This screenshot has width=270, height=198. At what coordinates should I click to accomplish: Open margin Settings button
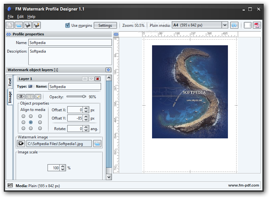105,25
